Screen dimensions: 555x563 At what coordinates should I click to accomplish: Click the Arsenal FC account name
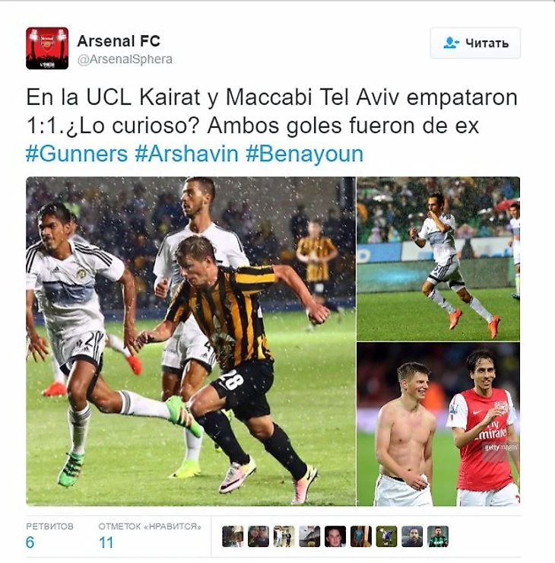pyautogui.click(x=119, y=41)
